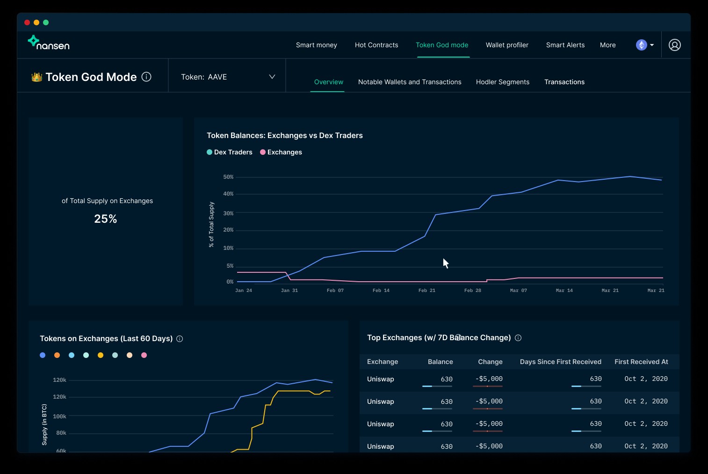Switch to Notable Wallets and Transactions tab
The width and height of the screenshot is (708, 474).
click(x=410, y=82)
